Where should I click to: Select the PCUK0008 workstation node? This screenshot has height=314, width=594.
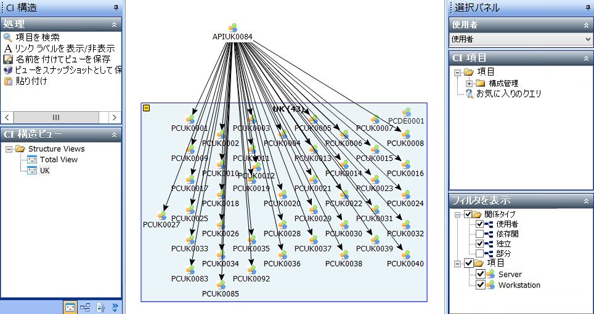click(x=405, y=134)
